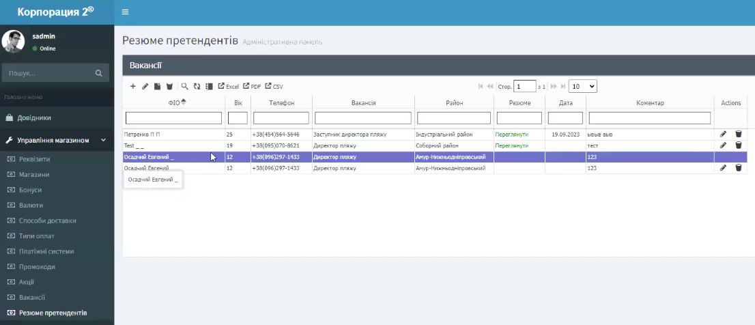The width and height of the screenshot is (755, 325).
Task: Click the Коментар filter field
Action: [650, 118]
